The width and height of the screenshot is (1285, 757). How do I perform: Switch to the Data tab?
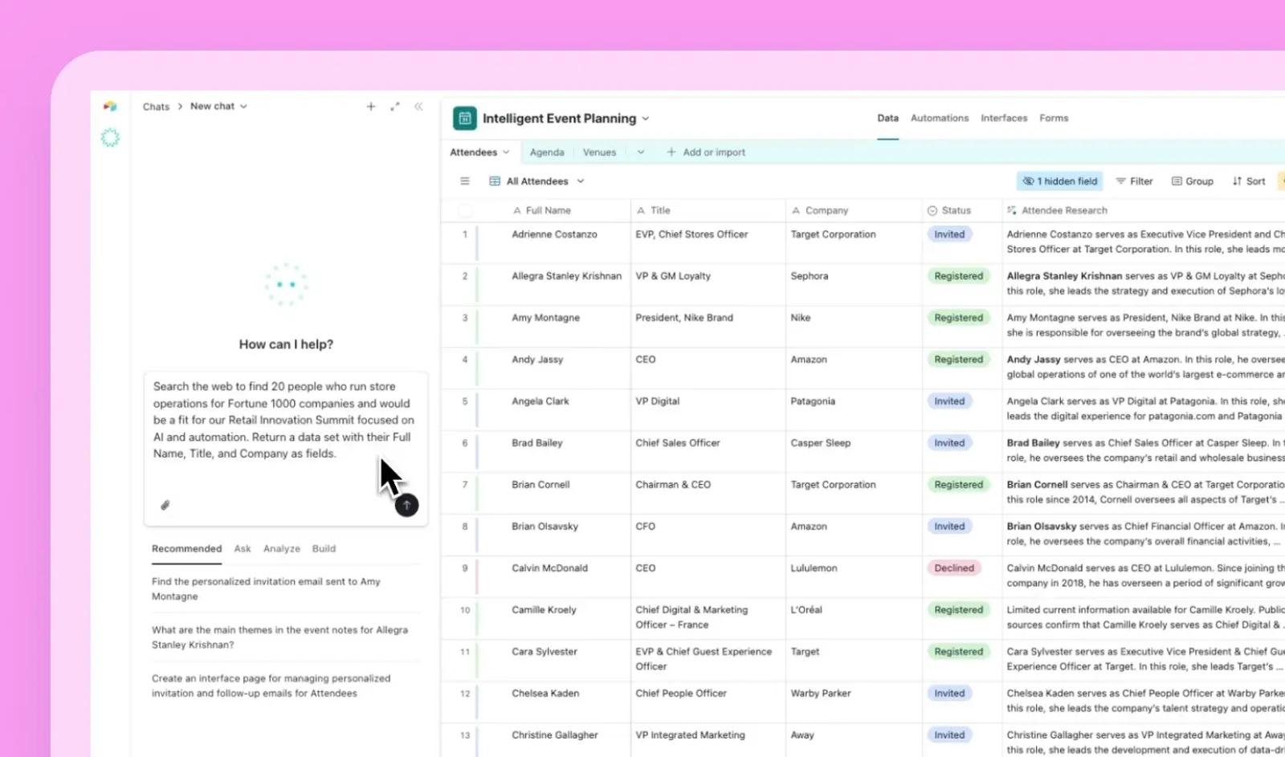pos(887,118)
